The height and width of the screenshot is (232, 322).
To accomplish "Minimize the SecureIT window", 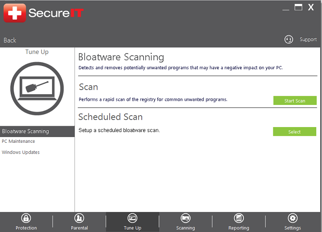I will 285,9.
